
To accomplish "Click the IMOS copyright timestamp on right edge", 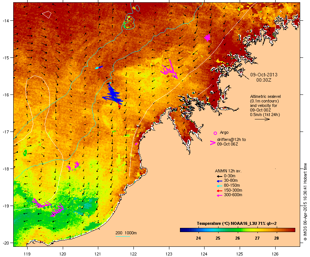I will [305, 202].
